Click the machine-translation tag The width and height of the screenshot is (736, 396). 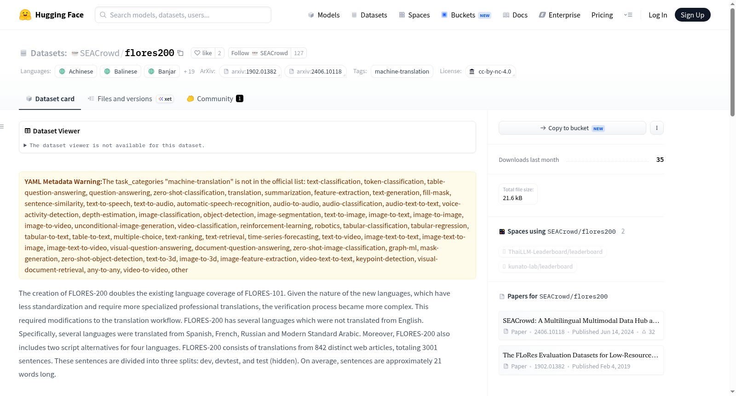(402, 71)
